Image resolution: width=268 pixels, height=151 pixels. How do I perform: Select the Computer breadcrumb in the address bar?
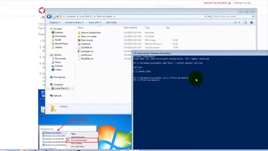(x=71, y=16)
